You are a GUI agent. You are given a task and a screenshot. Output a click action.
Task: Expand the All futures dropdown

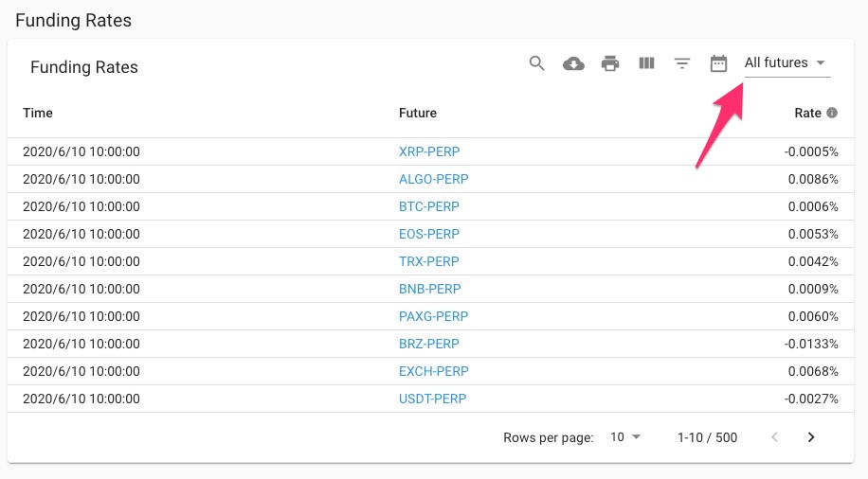786,63
